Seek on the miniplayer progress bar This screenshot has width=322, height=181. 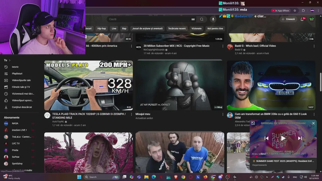(283, 157)
